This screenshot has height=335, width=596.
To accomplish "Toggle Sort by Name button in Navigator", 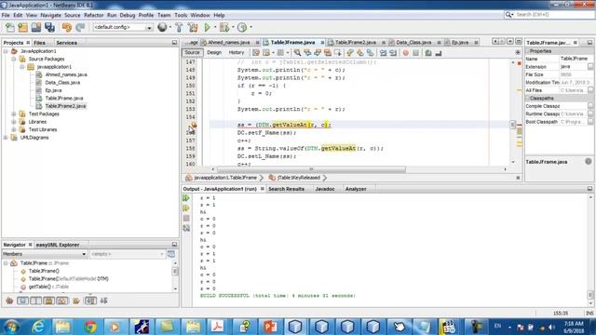I will point(90,301).
